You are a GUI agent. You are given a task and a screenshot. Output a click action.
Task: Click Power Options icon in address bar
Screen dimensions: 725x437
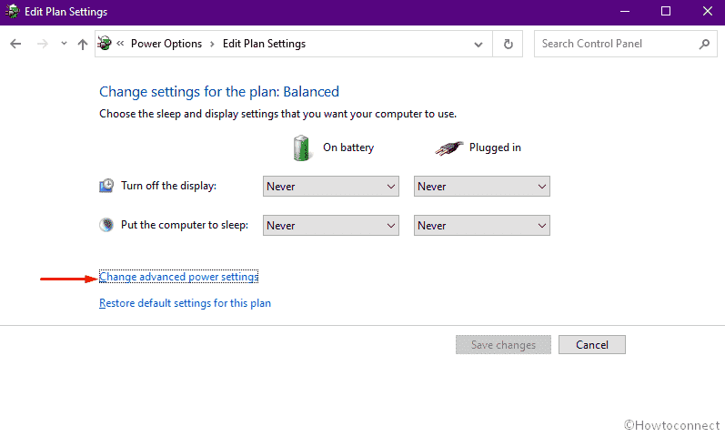[105, 44]
